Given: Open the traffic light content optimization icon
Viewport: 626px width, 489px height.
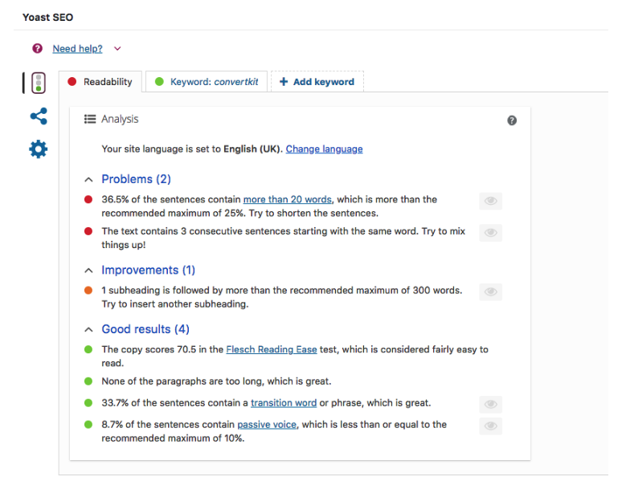Looking at the screenshot, I should (x=39, y=83).
